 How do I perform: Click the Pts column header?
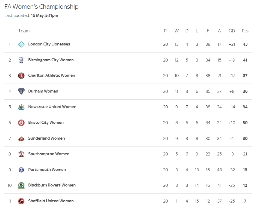pyautogui.click(x=245, y=31)
